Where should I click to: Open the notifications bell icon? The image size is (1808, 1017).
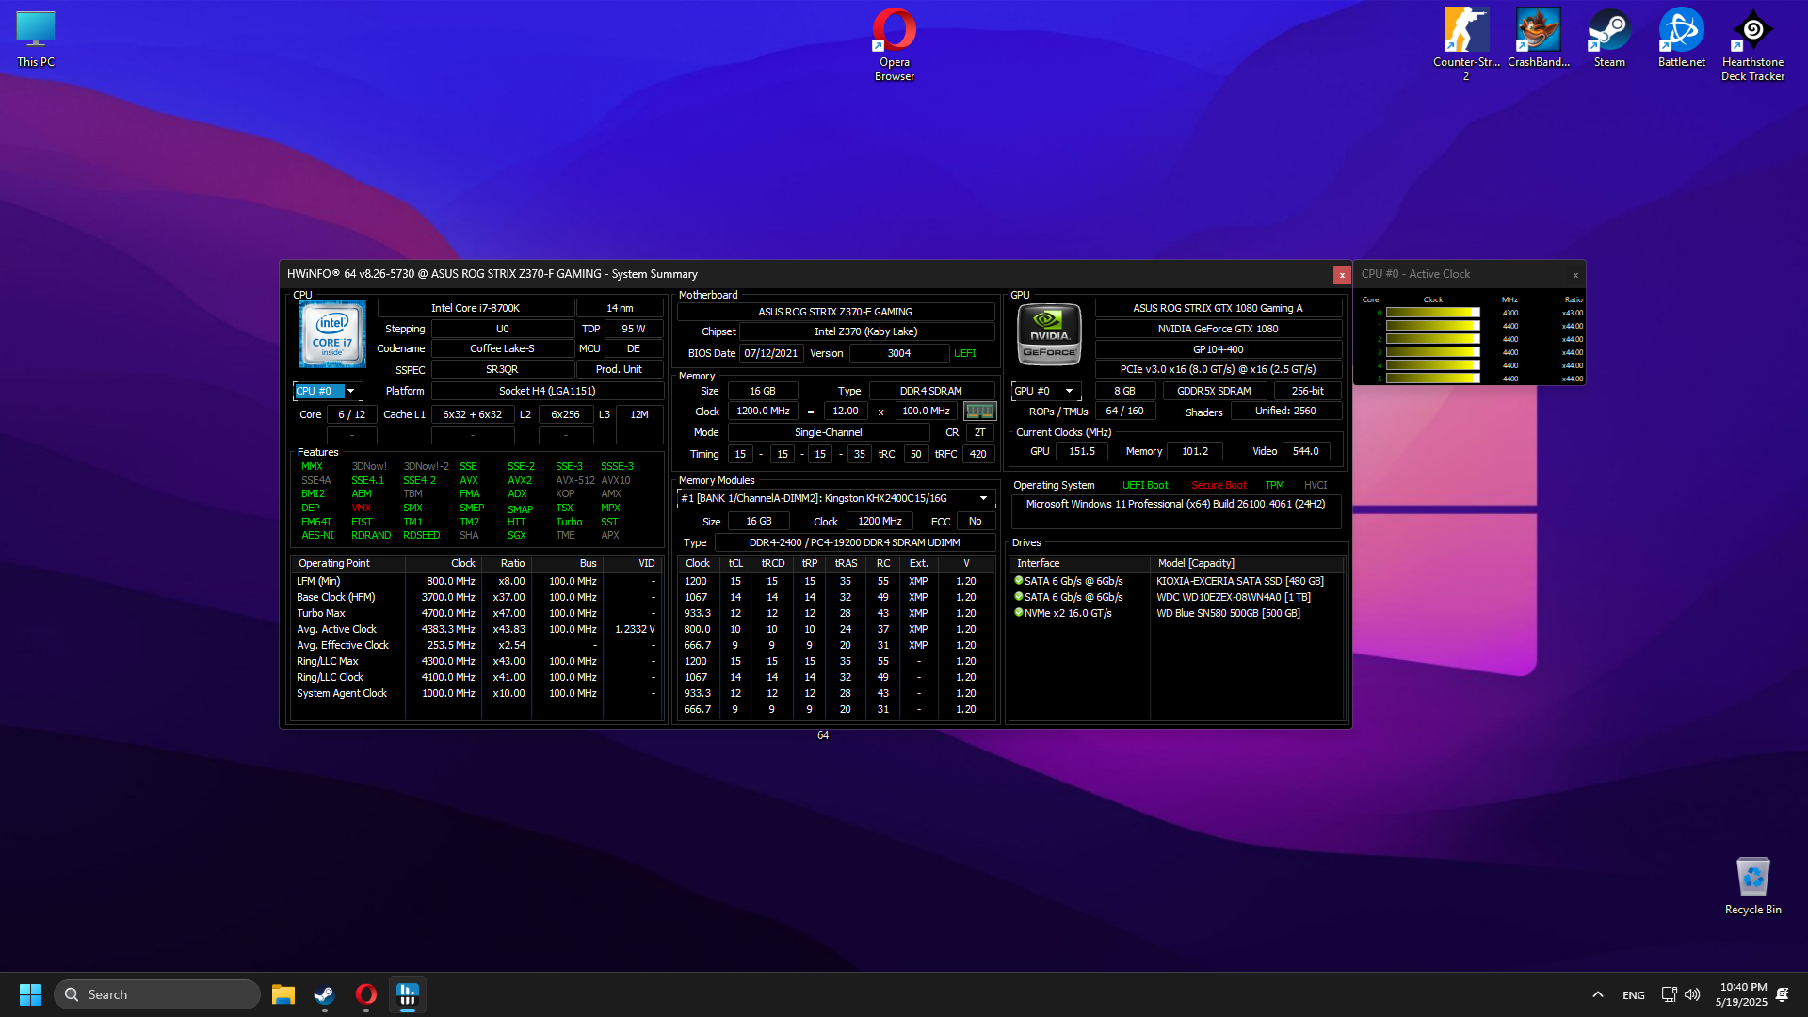point(1782,994)
